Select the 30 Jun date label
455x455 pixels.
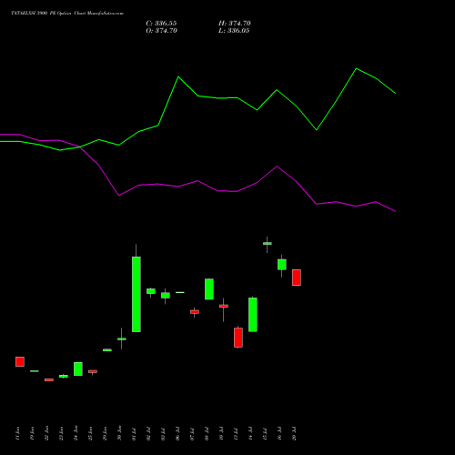[119, 433]
